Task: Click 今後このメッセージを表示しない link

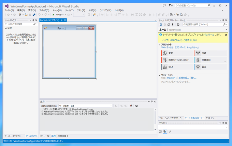Action: 184,40
